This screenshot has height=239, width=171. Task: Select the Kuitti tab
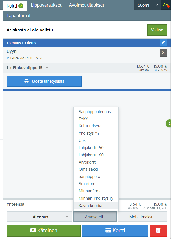(x=15, y=6)
